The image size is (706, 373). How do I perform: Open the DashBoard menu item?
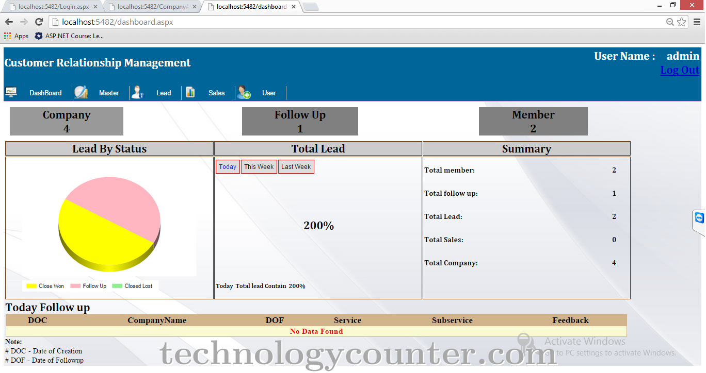pyautogui.click(x=45, y=93)
